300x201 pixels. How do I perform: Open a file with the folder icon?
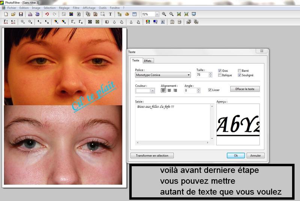(x=13, y=14)
